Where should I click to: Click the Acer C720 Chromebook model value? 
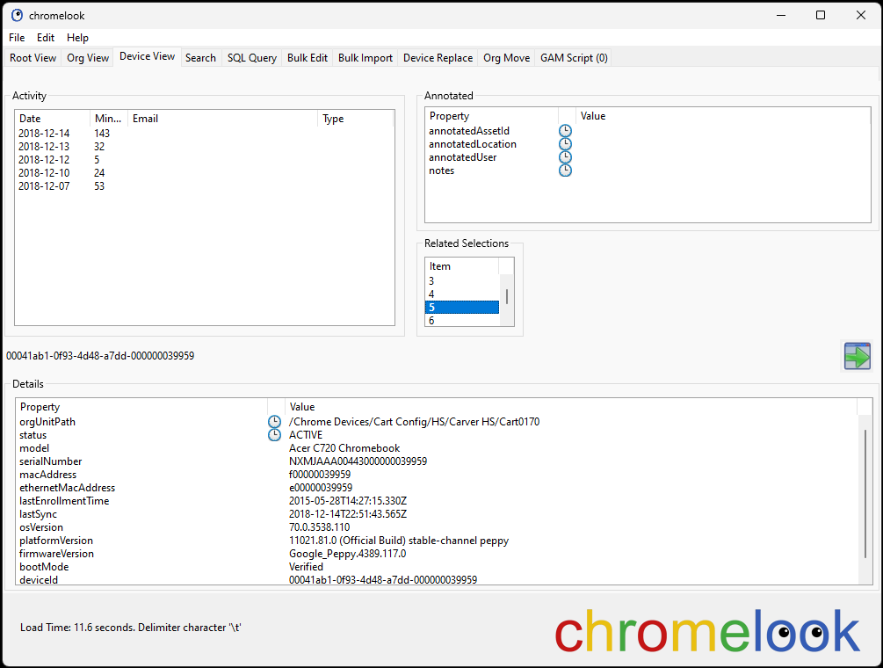click(x=344, y=448)
